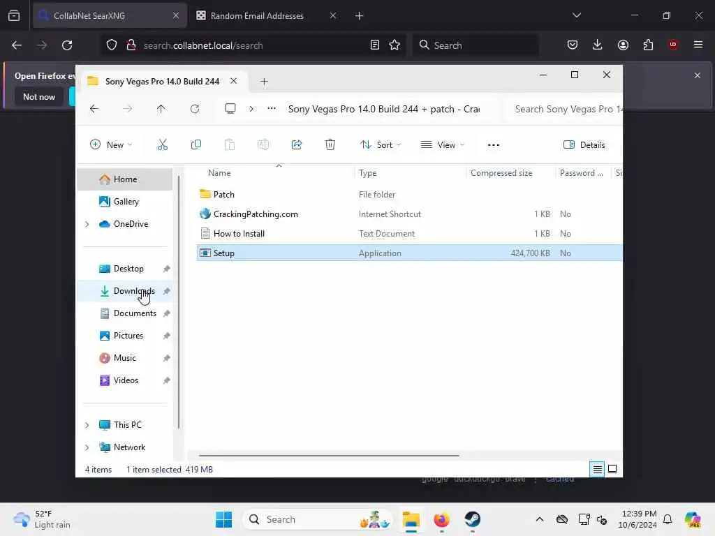Sort by Compressed size column header

pos(501,173)
